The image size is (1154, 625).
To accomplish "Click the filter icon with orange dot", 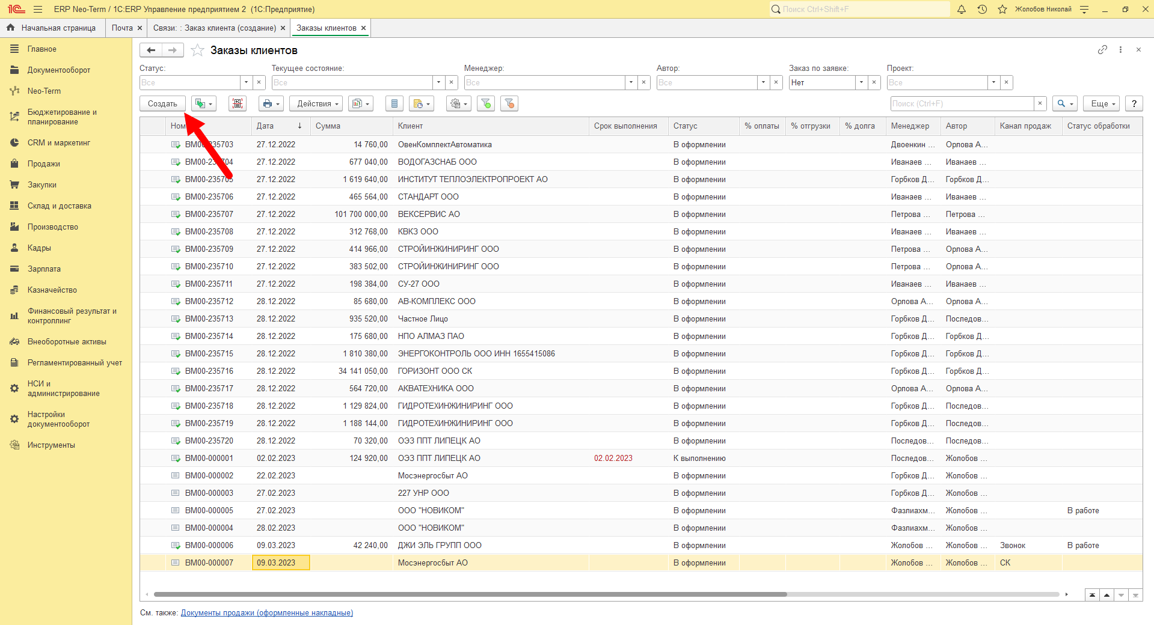I will coord(509,103).
